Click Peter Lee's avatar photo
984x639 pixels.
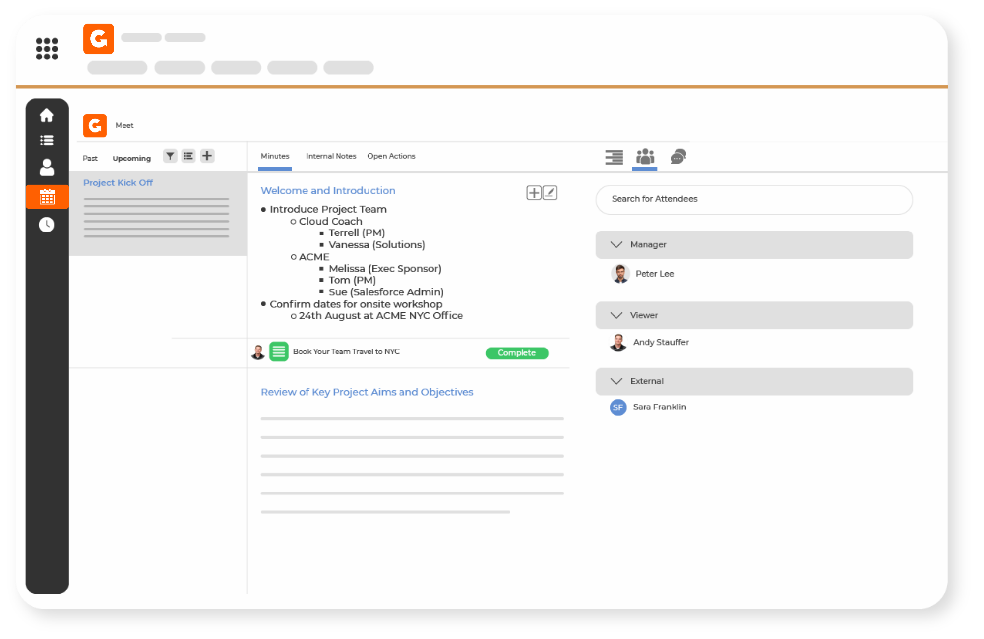click(x=620, y=274)
